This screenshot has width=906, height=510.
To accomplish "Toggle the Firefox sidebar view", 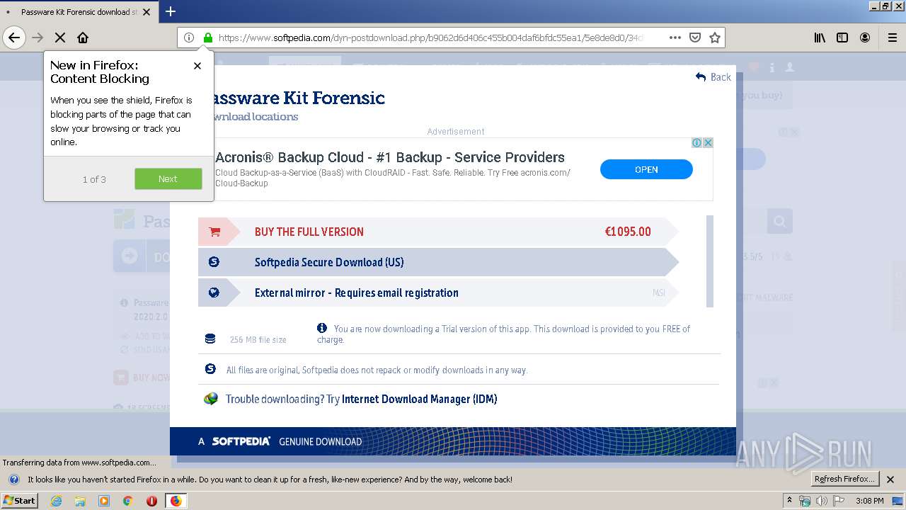I will pos(842,38).
